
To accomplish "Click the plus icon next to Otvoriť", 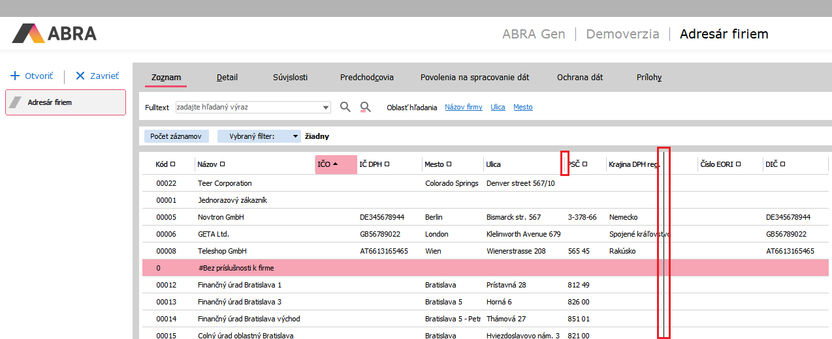I will 15,76.
